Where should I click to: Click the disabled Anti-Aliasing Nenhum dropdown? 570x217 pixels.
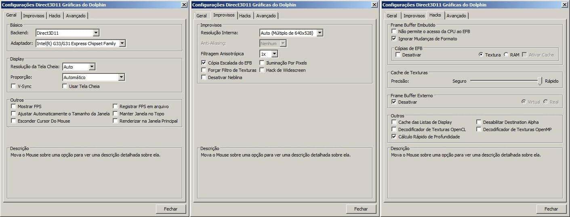[273, 43]
